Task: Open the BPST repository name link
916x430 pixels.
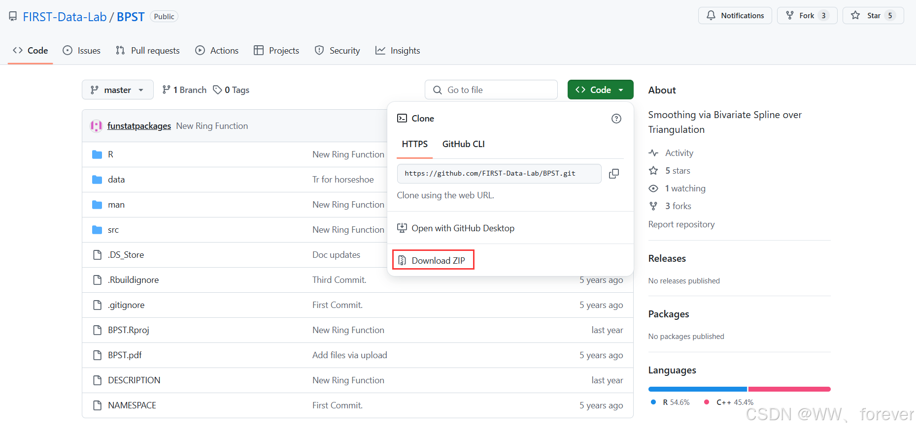Action: point(131,17)
